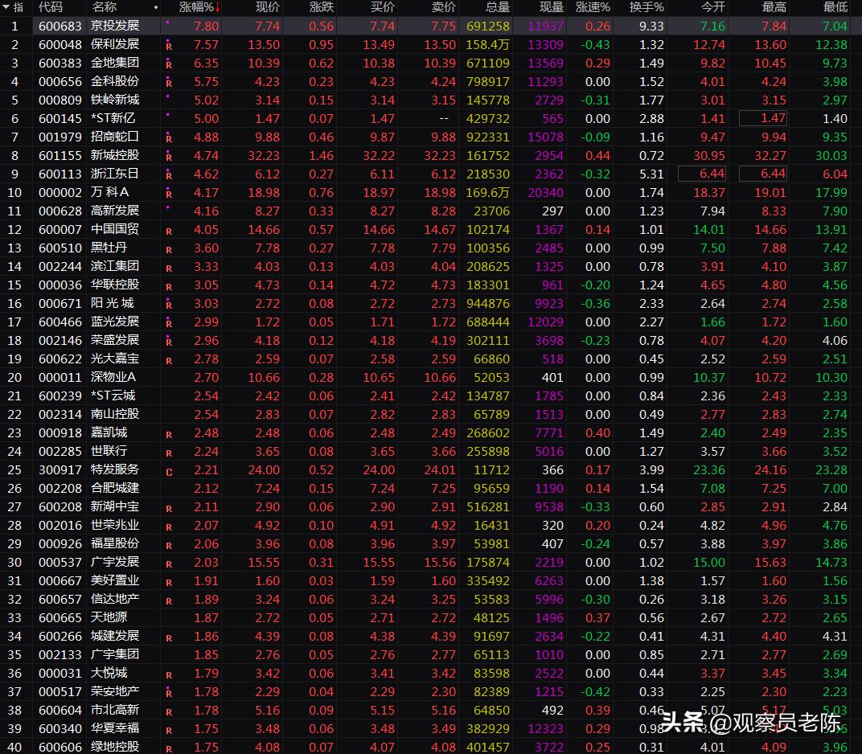
Task: Click current price 32.23 for 新城控股
Action: click(263, 155)
